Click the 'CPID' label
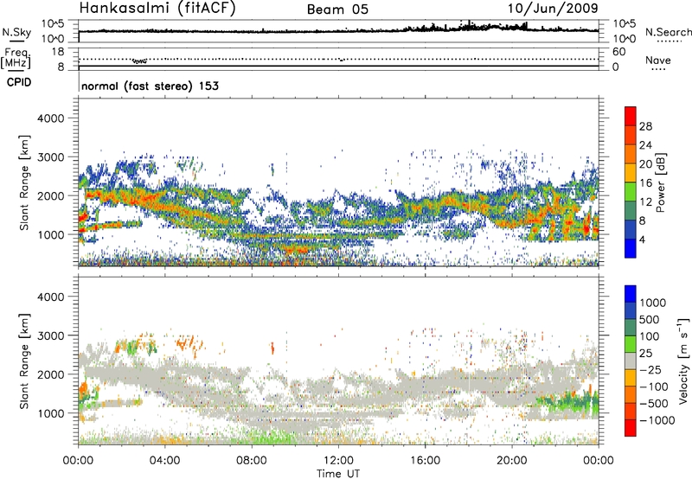The width and height of the screenshot is (692, 479). pyautogui.click(x=19, y=82)
